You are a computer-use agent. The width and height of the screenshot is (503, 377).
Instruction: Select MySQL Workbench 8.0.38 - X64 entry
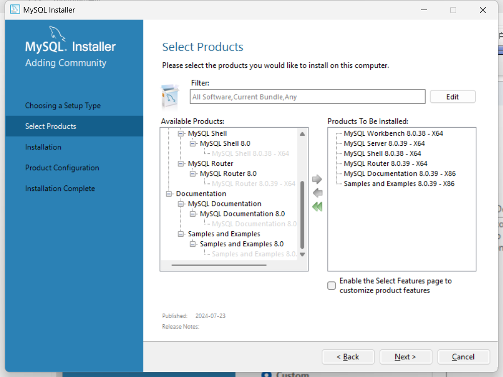tap(393, 133)
